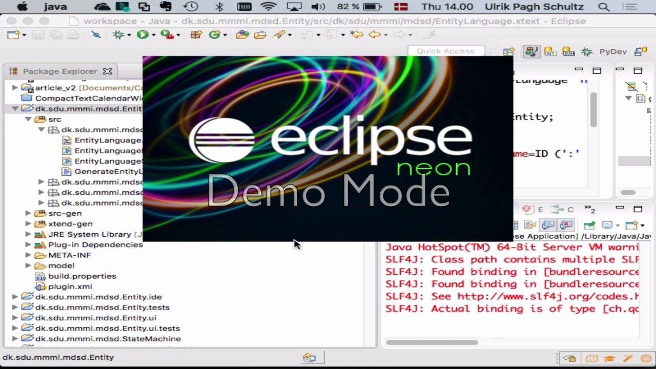Screen dimensions: 656x369
Task: Open the Debug button dropdown arrow
Action: point(129,35)
